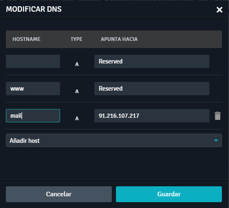Click the Cancelar button
The image size is (229, 208).
tap(59, 194)
